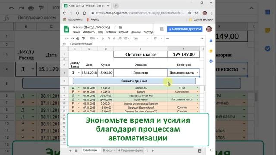This screenshot has height=155, width=276.
Task: Click the browser reload icon
Action: 78,13
